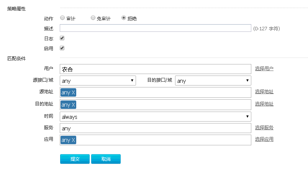Image resolution: width=308 pixels, height=181 pixels.
Task: Click the 服务 input field
Action: 155,128
